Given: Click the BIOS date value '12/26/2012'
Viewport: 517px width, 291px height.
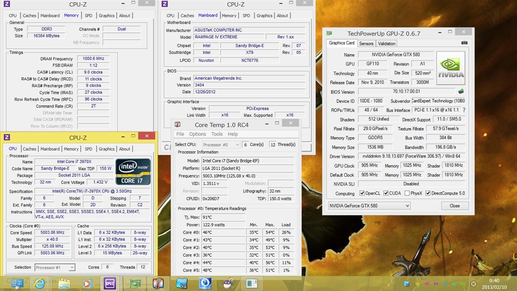Looking at the screenshot, I should coord(249,92).
